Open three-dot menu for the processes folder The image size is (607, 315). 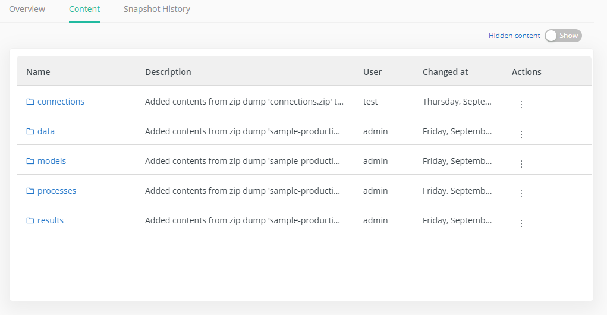(x=521, y=194)
